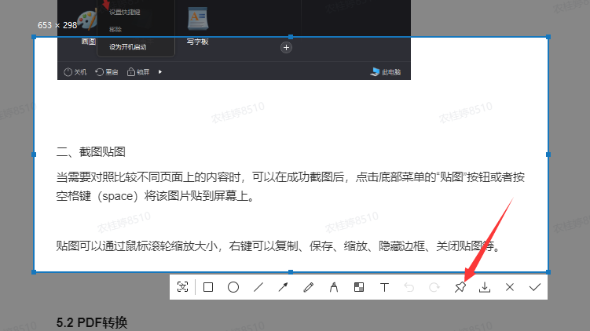
Task: Select the highlighter marker tool
Action: tap(334, 287)
